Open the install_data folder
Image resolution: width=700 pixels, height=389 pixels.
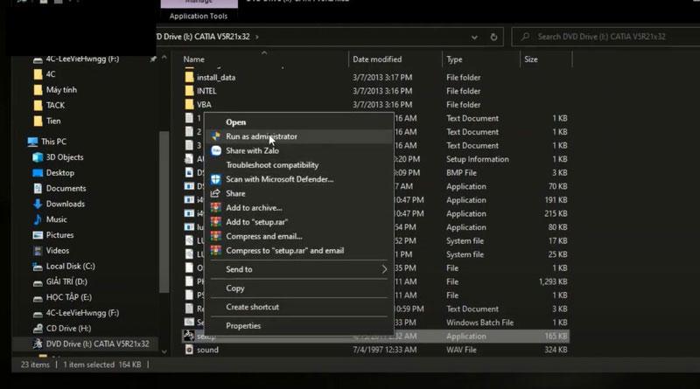215,78
